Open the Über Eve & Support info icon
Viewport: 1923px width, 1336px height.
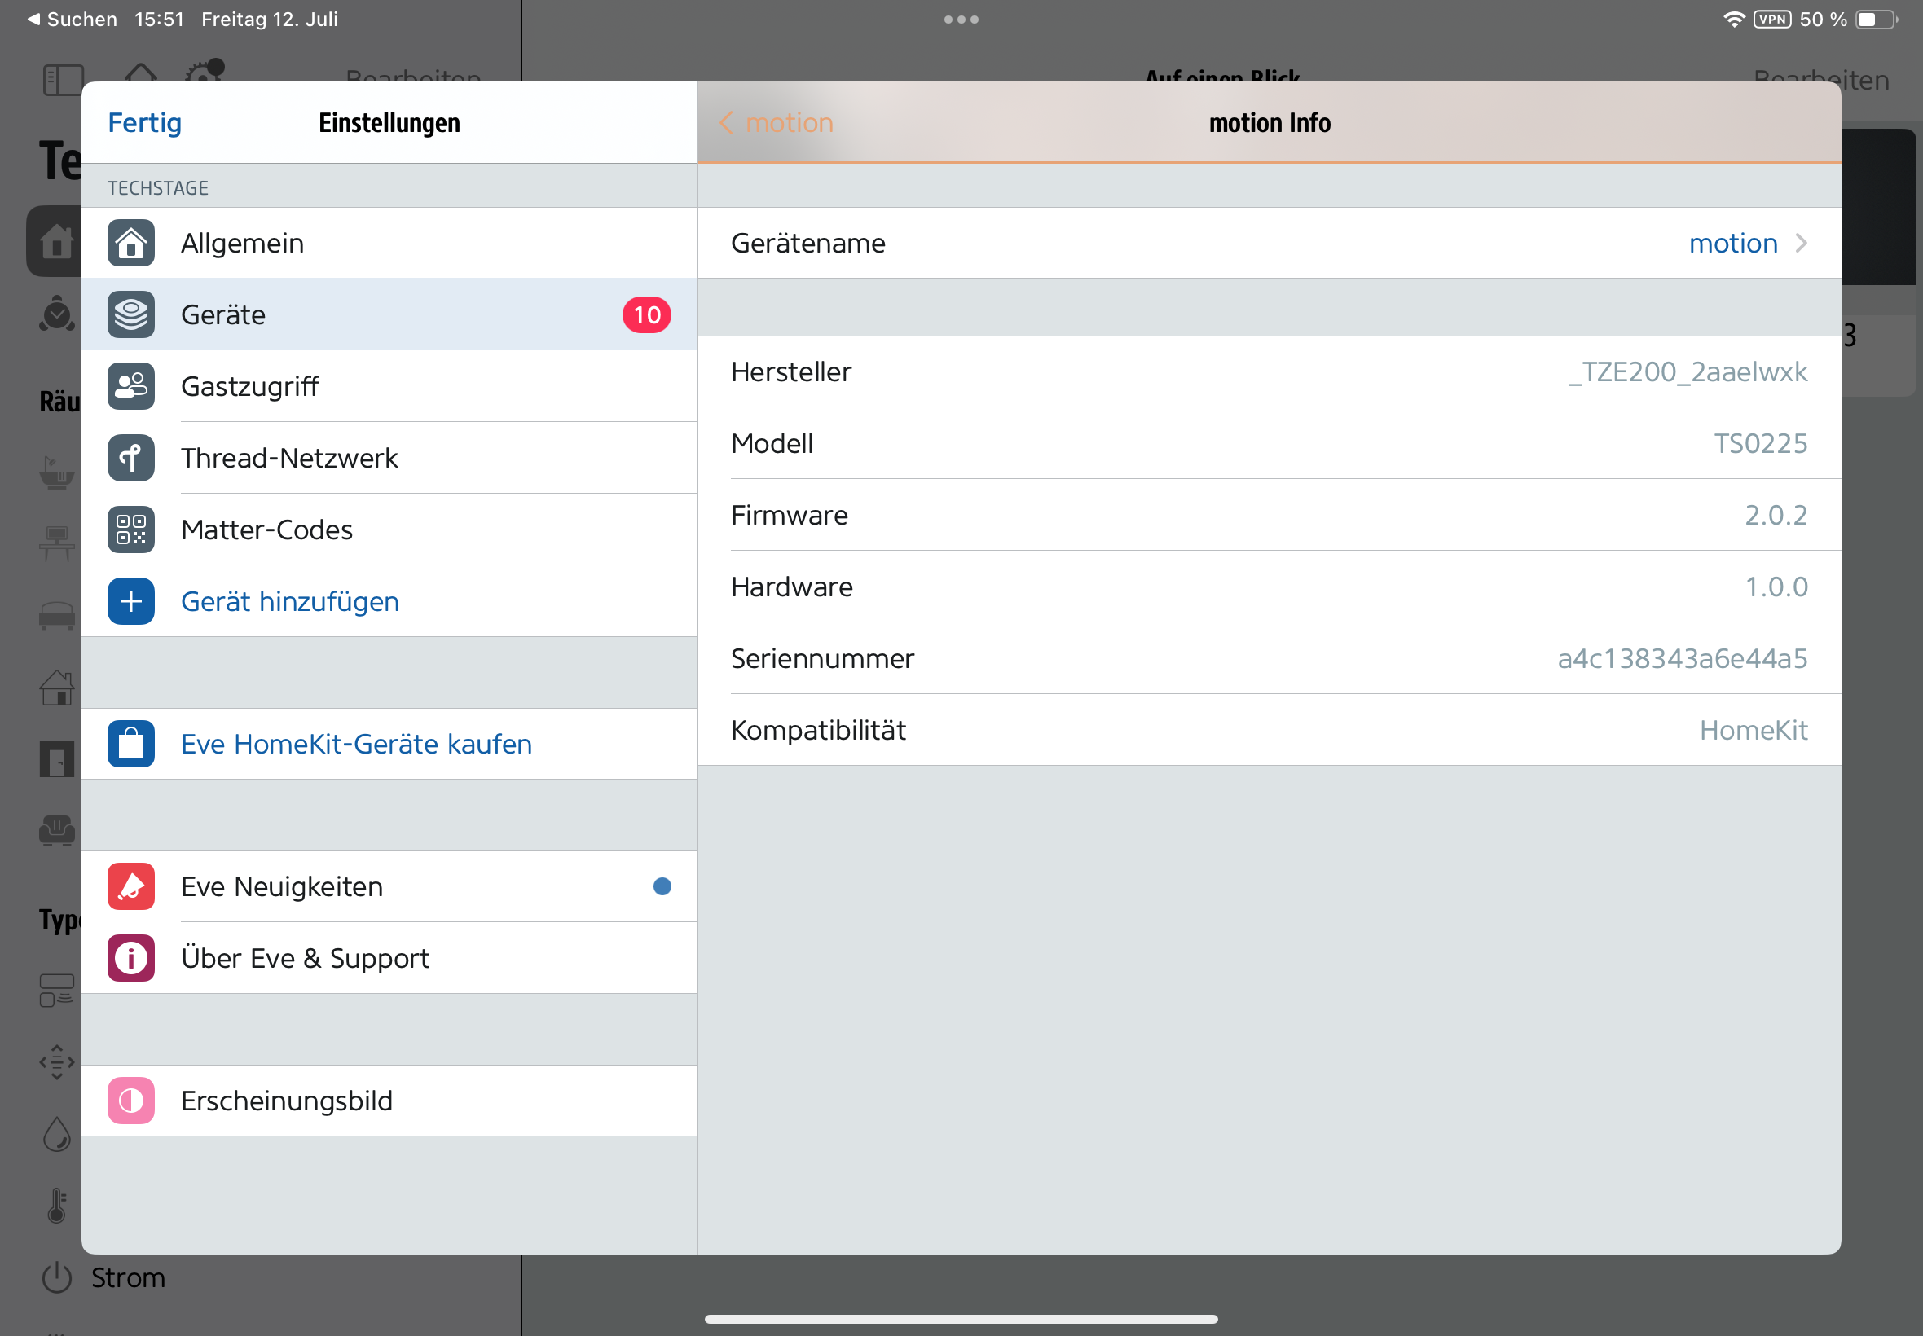[x=130, y=958]
